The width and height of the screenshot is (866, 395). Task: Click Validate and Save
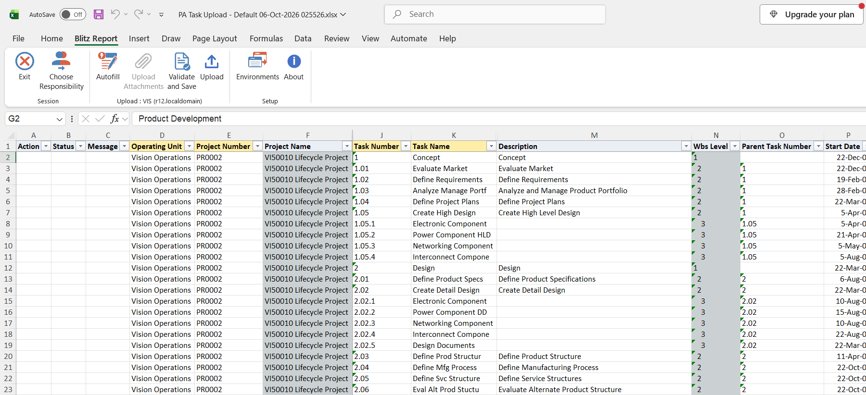[x=182, y=71]
